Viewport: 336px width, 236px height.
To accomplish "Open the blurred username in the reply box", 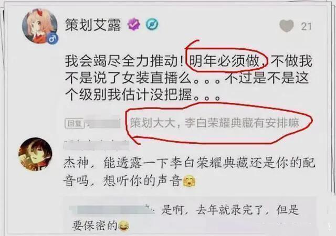I will (x=112, y=210).
